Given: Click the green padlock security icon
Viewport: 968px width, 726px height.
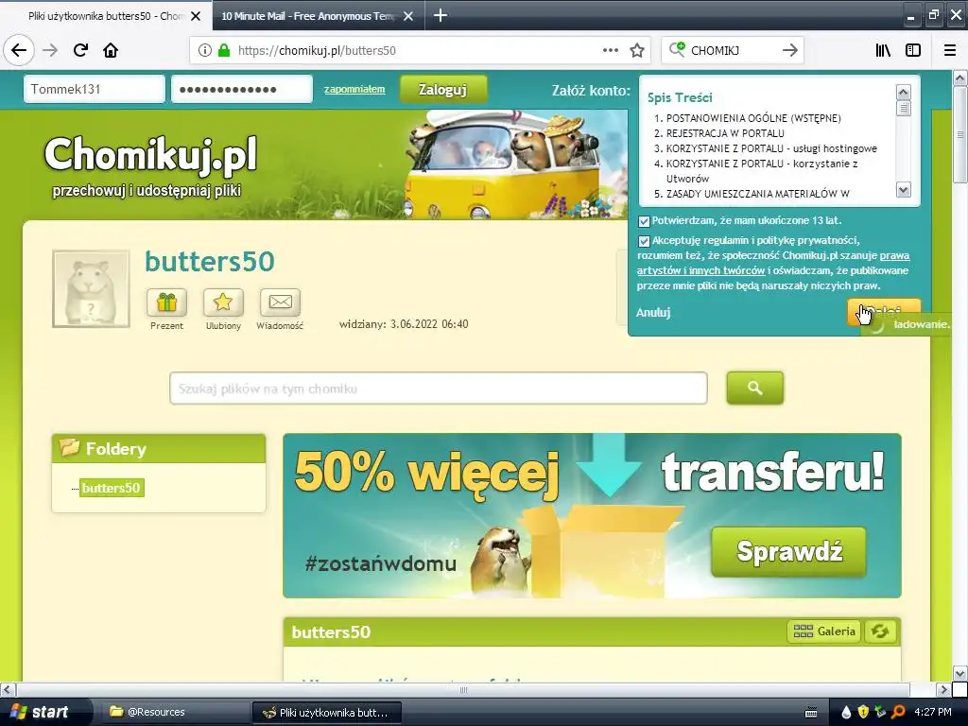Looking at the screenshot, I should tap(223, 51).
